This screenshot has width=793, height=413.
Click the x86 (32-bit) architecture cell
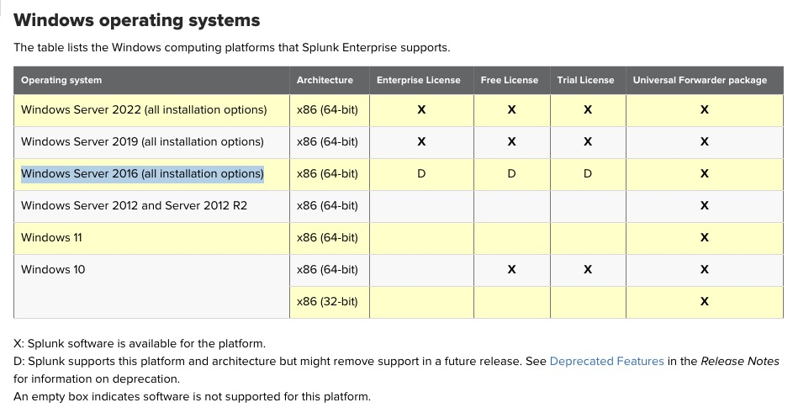327,301
